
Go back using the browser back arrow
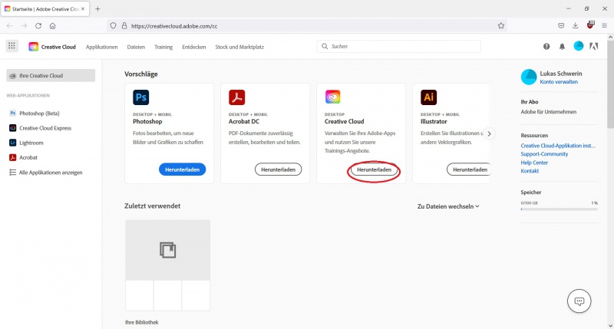(10, 26)
